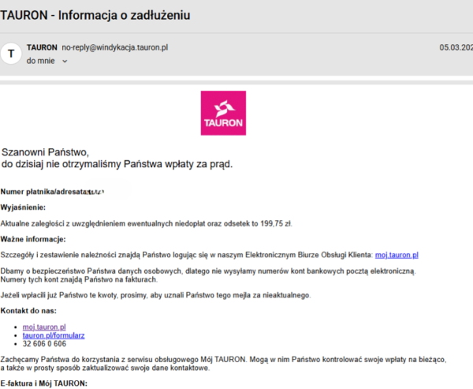This screenshot has height=389, width=473.
Task: Click the pink TAURON logo image
Action: click(x=224, y=113)
